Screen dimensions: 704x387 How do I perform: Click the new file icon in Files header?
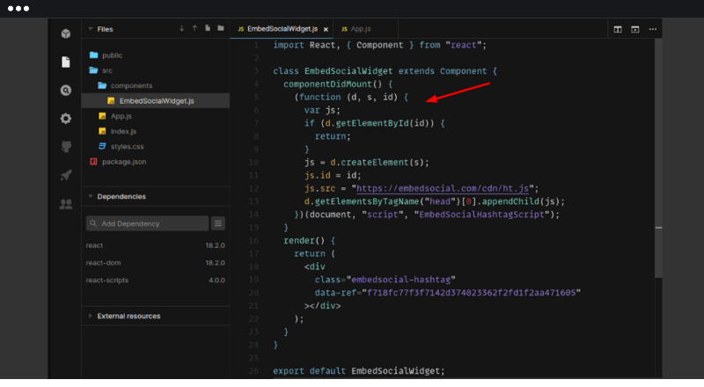[x=208, y=28]
